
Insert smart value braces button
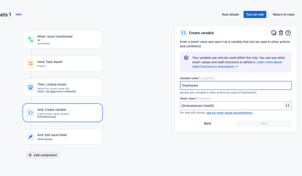pyautogui.click(x=287, y=105)
